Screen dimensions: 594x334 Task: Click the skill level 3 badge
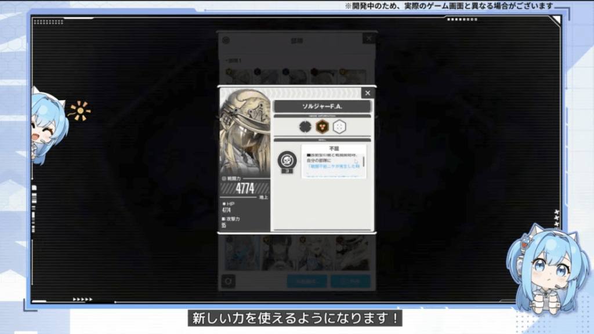[x=287, y=171]
